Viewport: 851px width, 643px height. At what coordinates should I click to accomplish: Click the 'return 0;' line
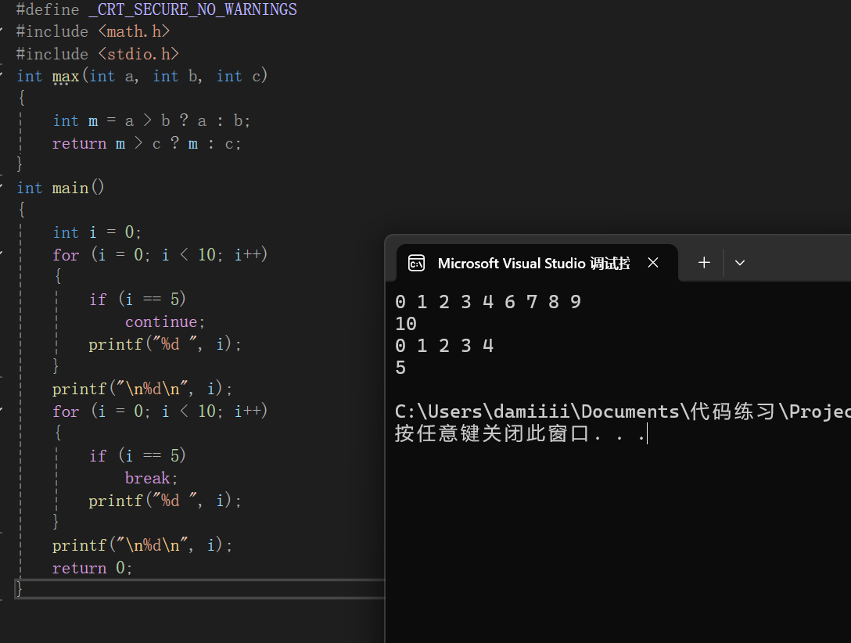(92, 568)
